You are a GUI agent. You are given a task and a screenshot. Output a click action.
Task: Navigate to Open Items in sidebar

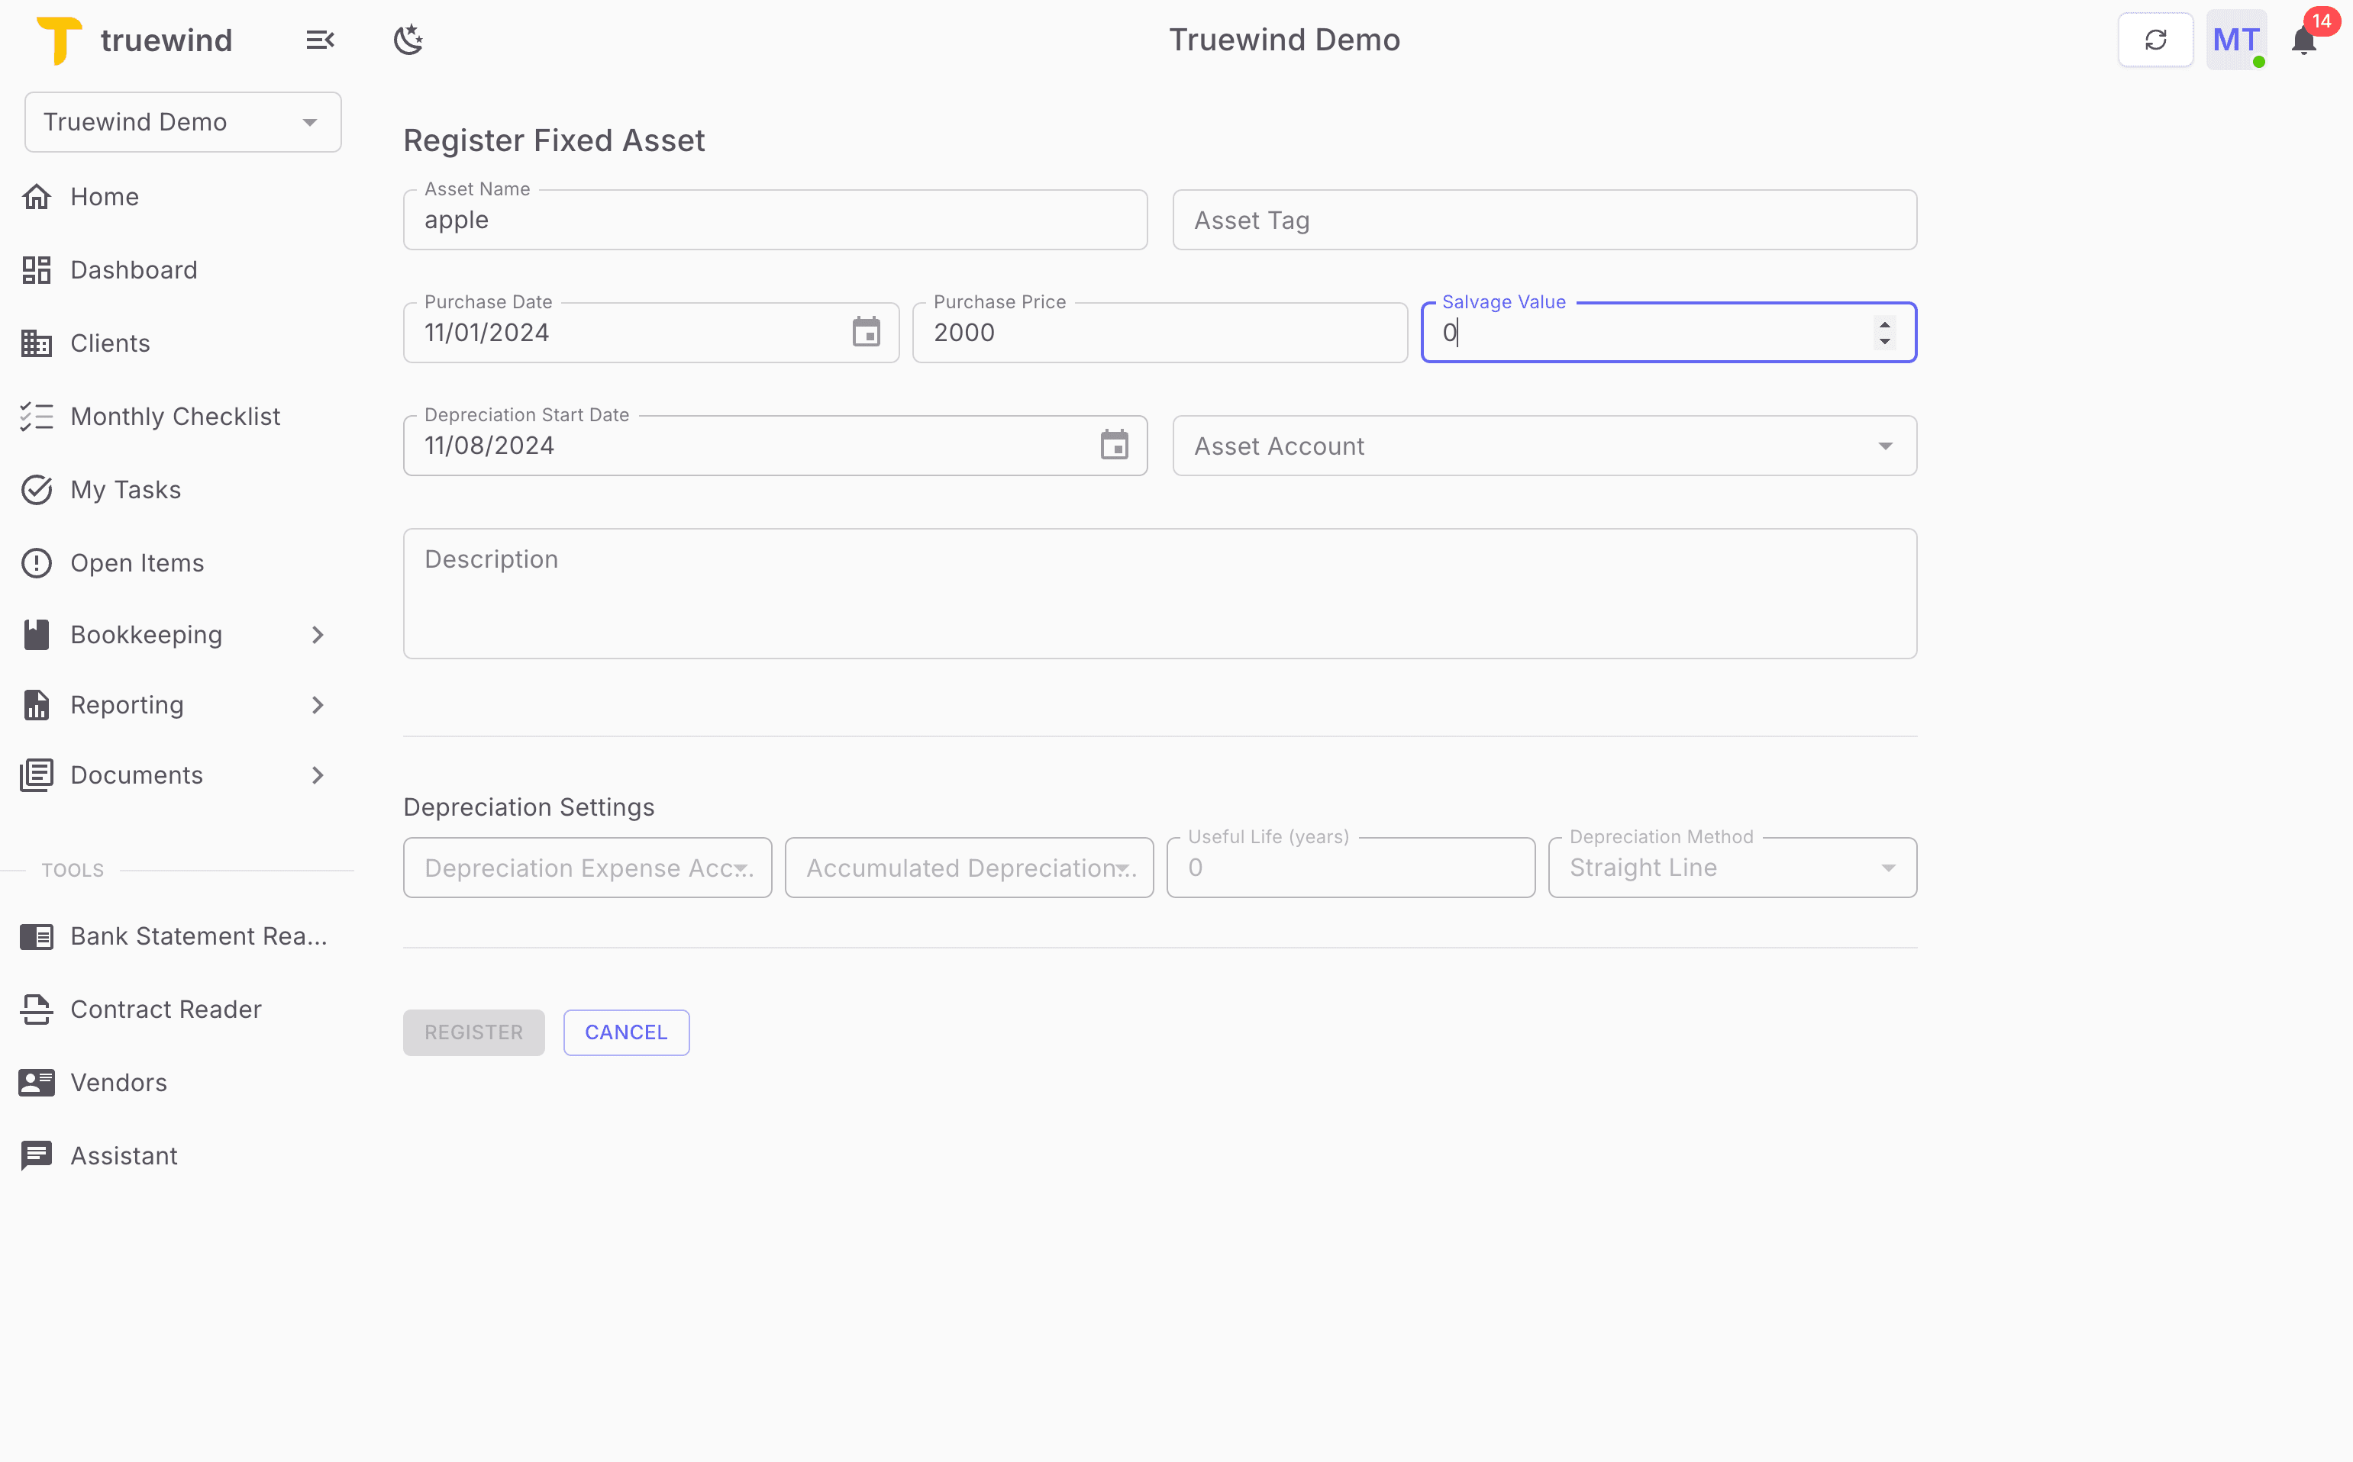click(137, 562)
